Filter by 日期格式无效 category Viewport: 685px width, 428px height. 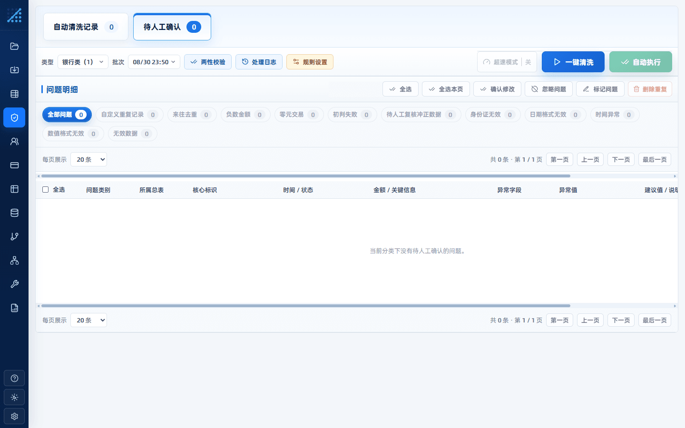(x=555, y=115)
